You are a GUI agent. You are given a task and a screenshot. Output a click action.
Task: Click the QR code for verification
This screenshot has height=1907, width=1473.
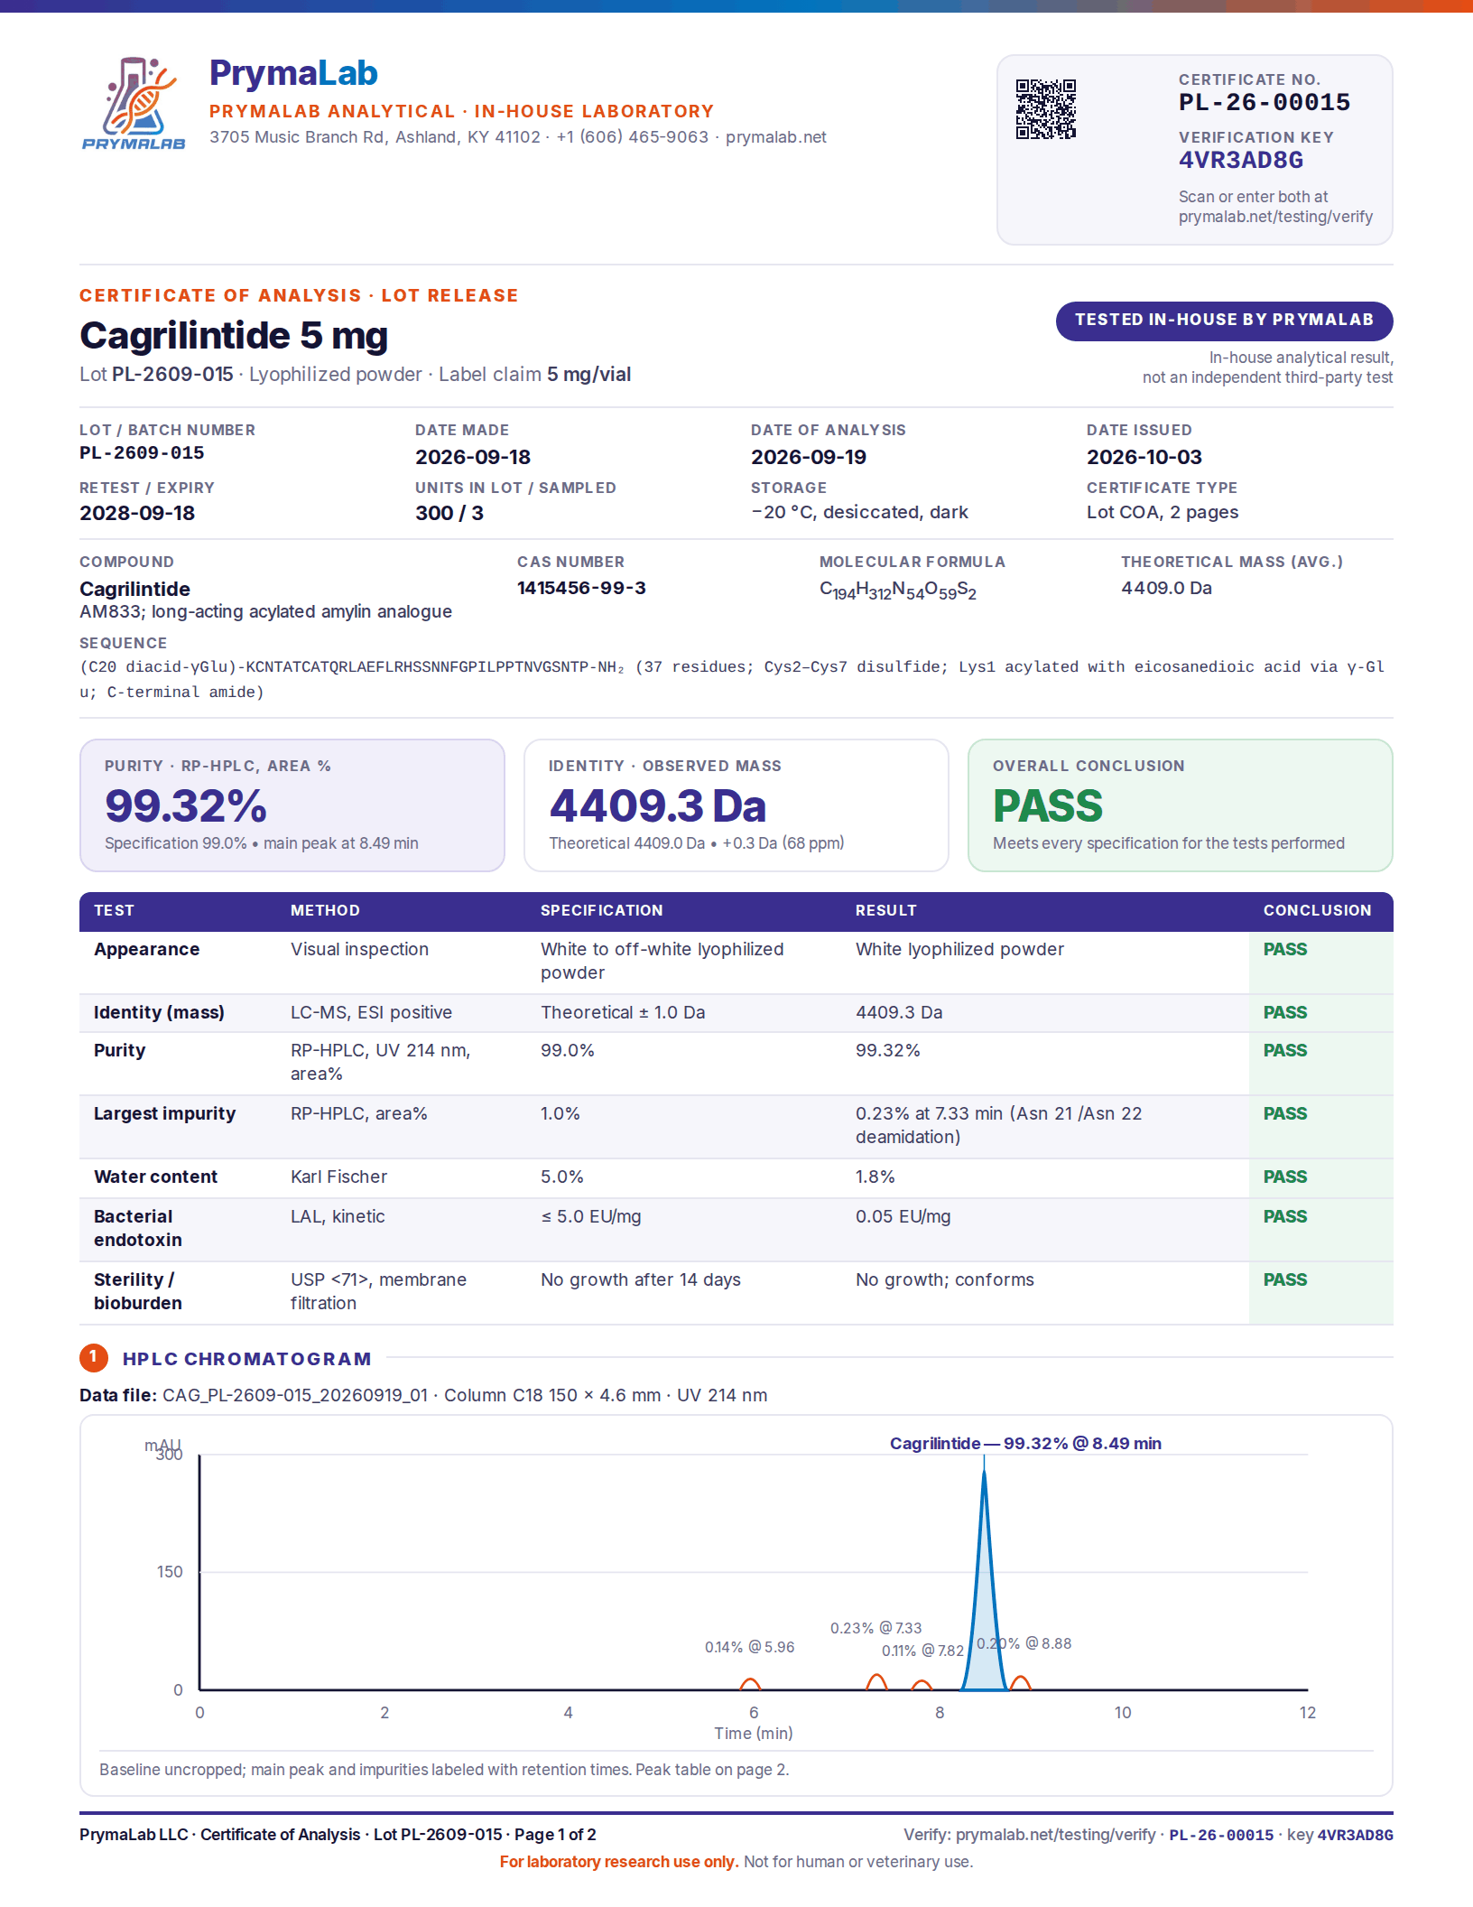tap(1046, 109)
